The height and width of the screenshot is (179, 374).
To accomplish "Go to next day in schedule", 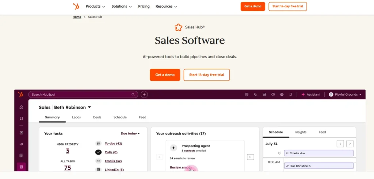I will point(350,144).
